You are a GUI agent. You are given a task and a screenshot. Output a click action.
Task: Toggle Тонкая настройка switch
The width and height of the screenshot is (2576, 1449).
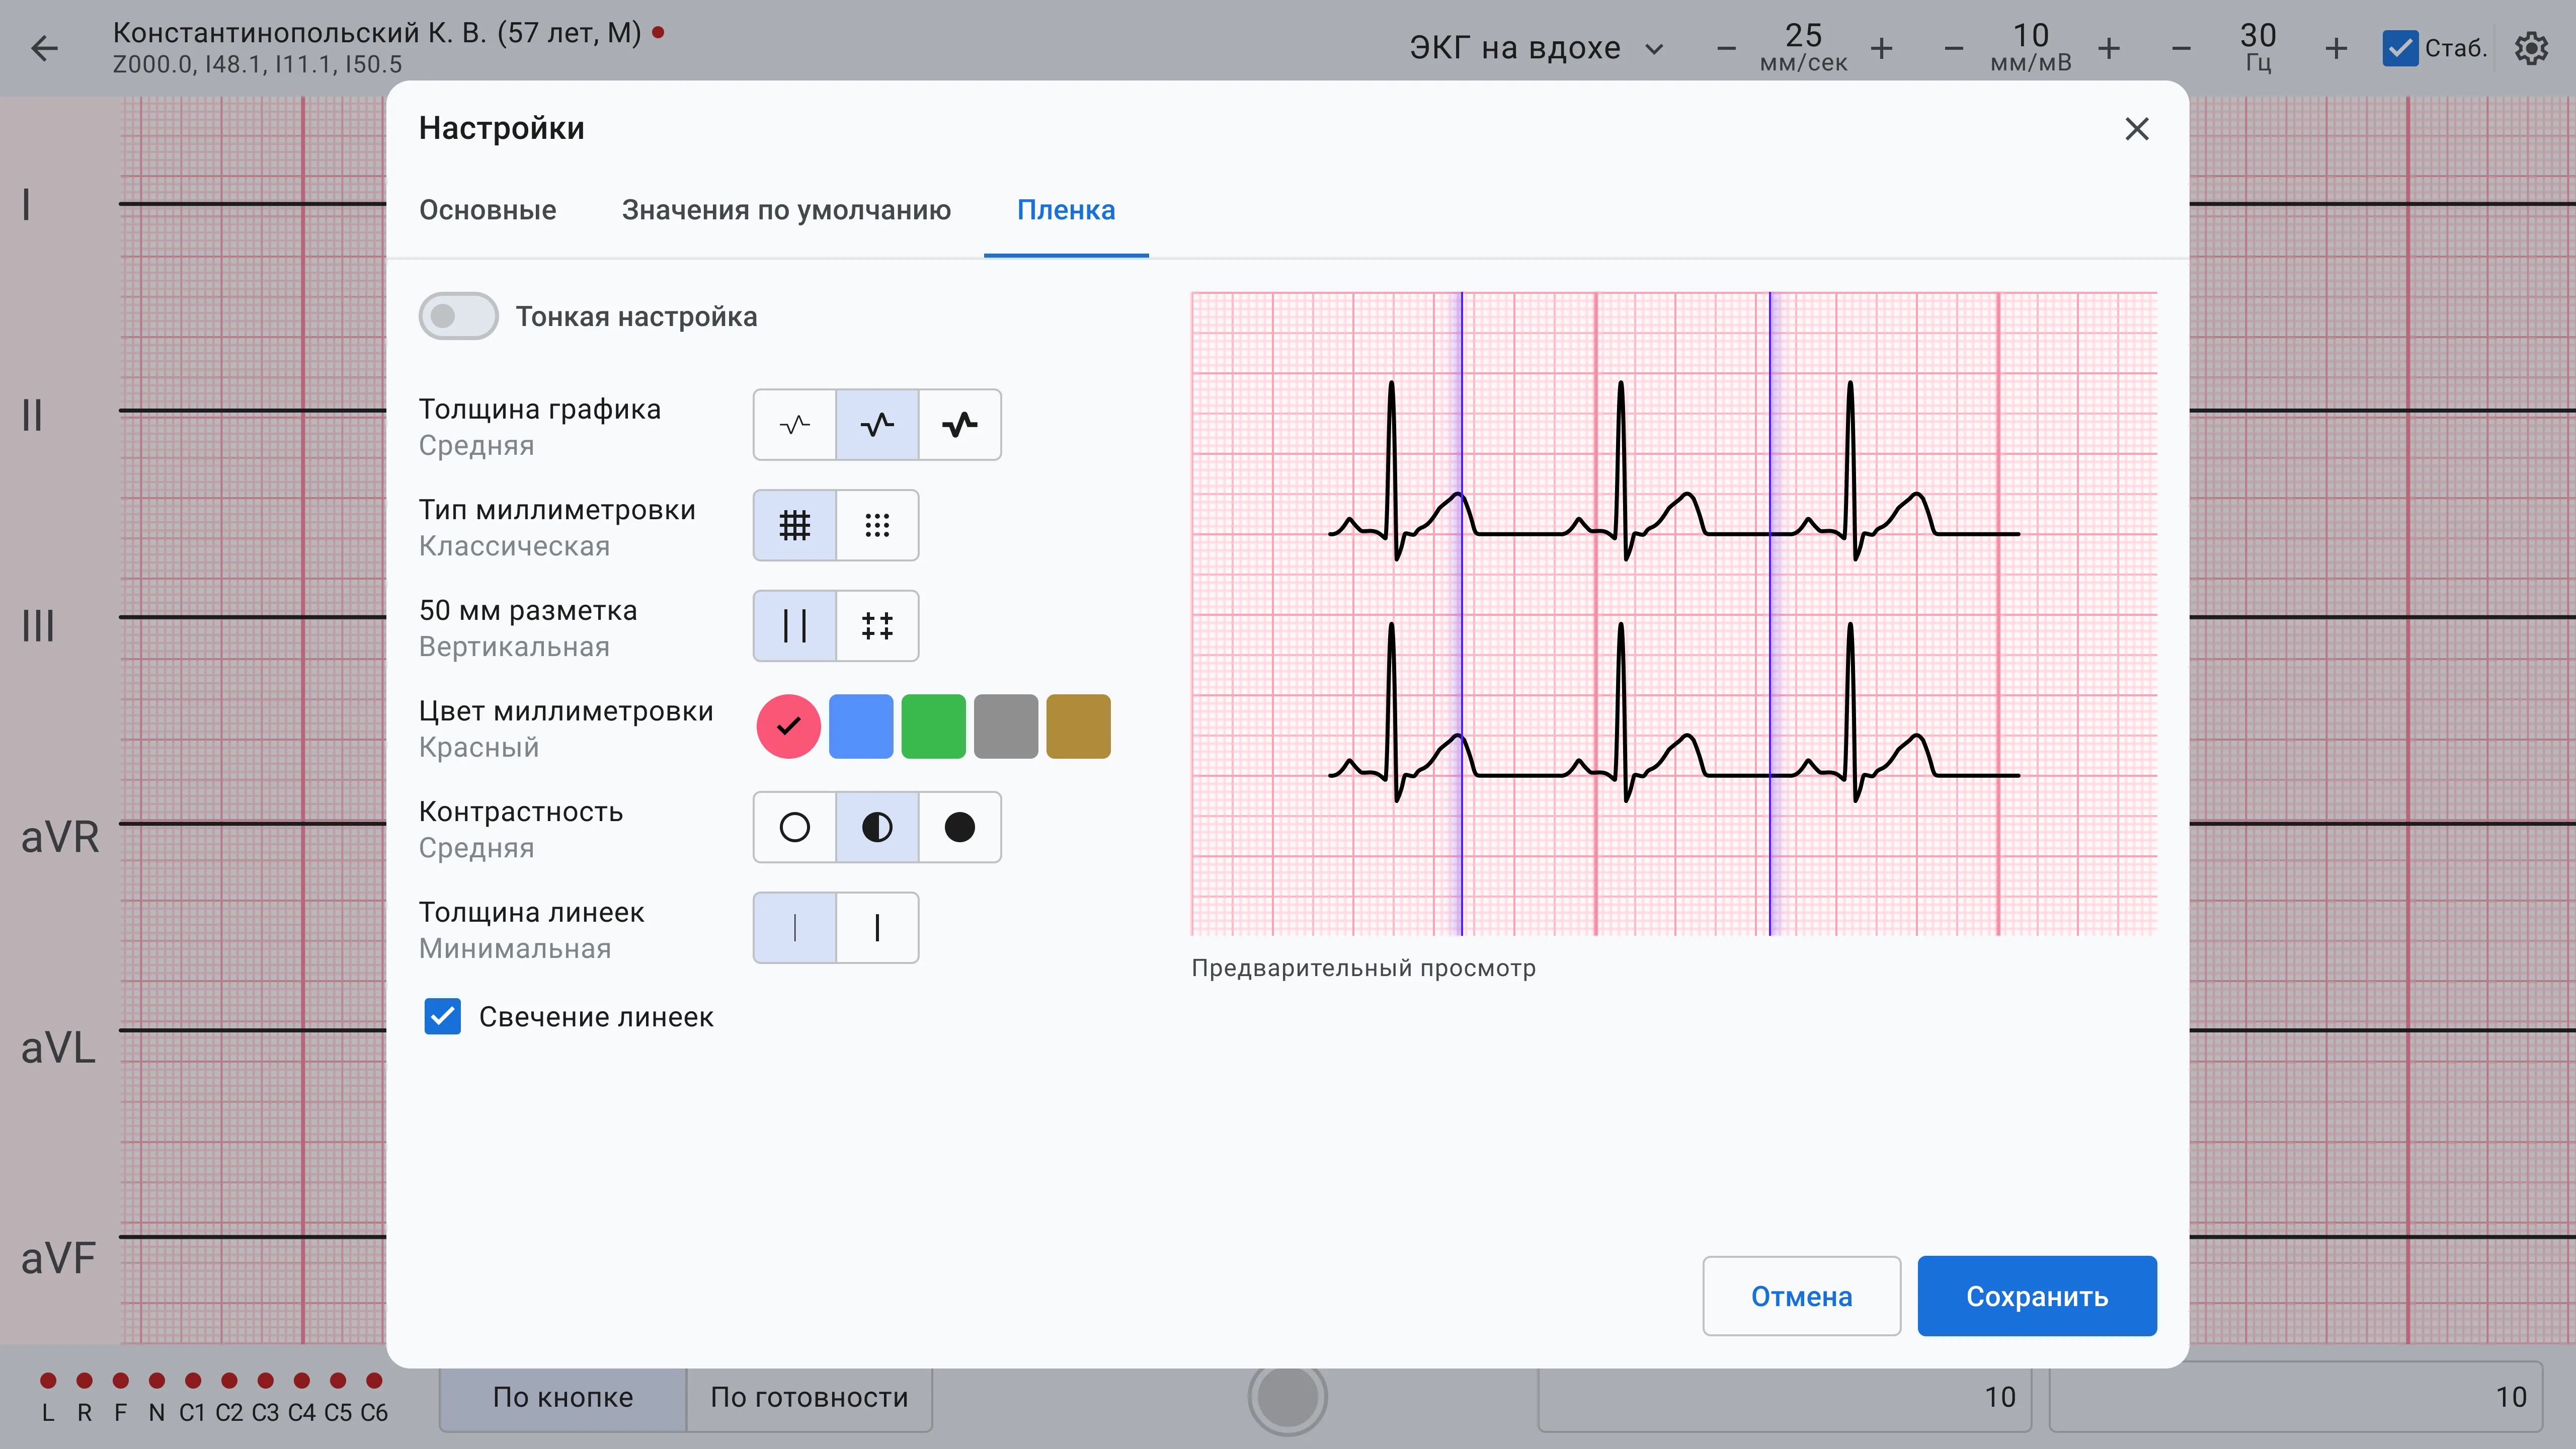pos(458,316)
